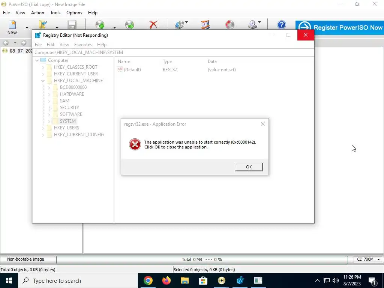The image size is (384, 288).
Task: Open the navigation history dropdown in PowerISO
Action: point(15,43)
